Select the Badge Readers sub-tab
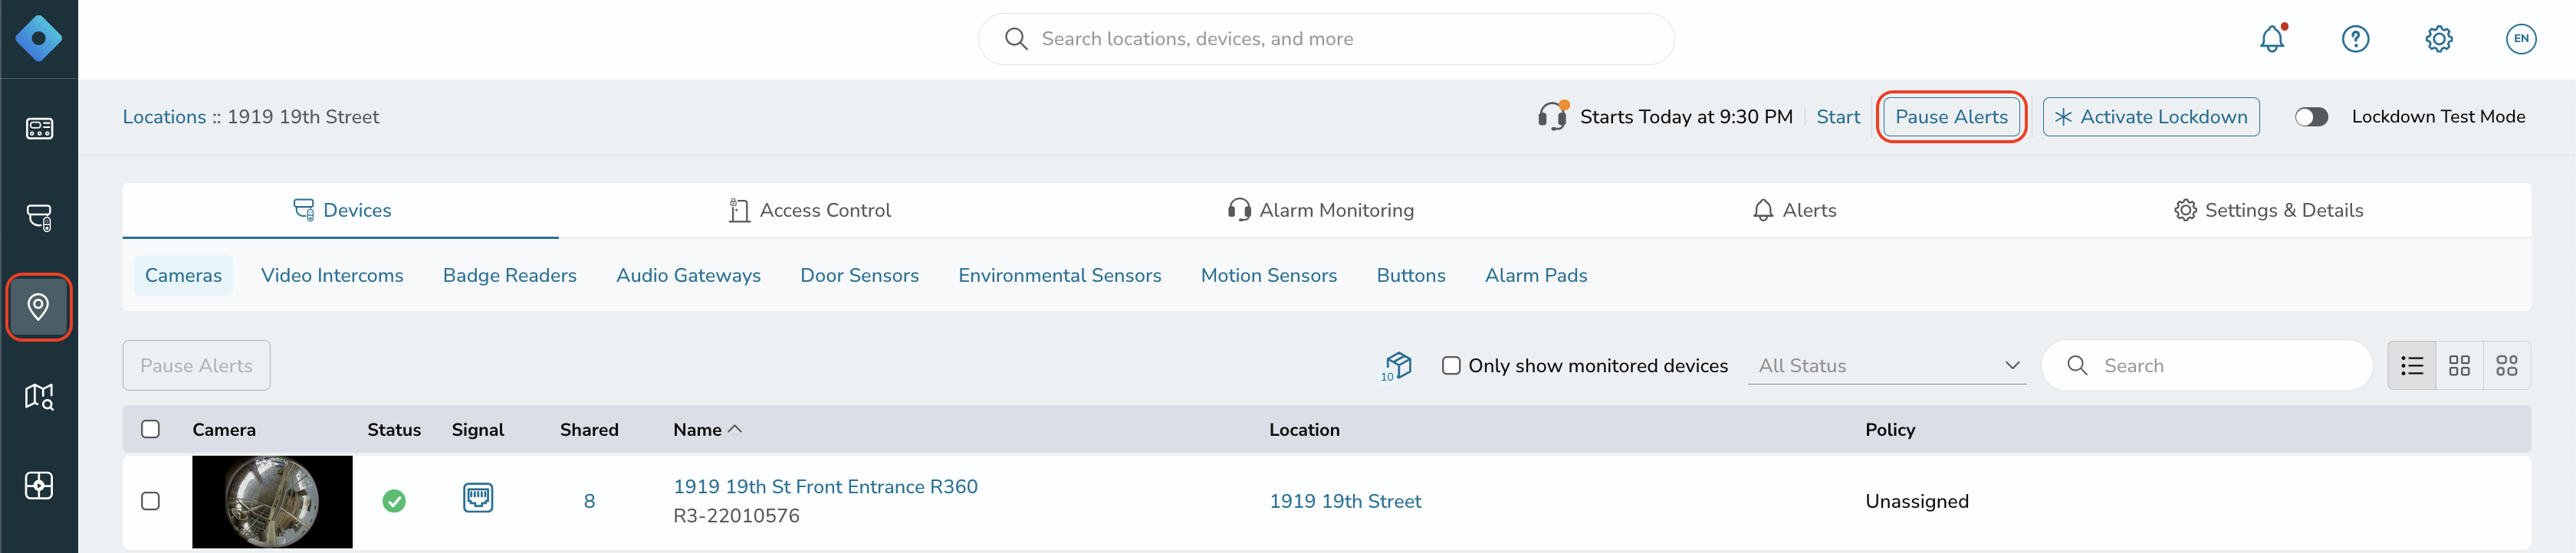2576x553 pixels. pyautogui.click(x=510, y=276)
